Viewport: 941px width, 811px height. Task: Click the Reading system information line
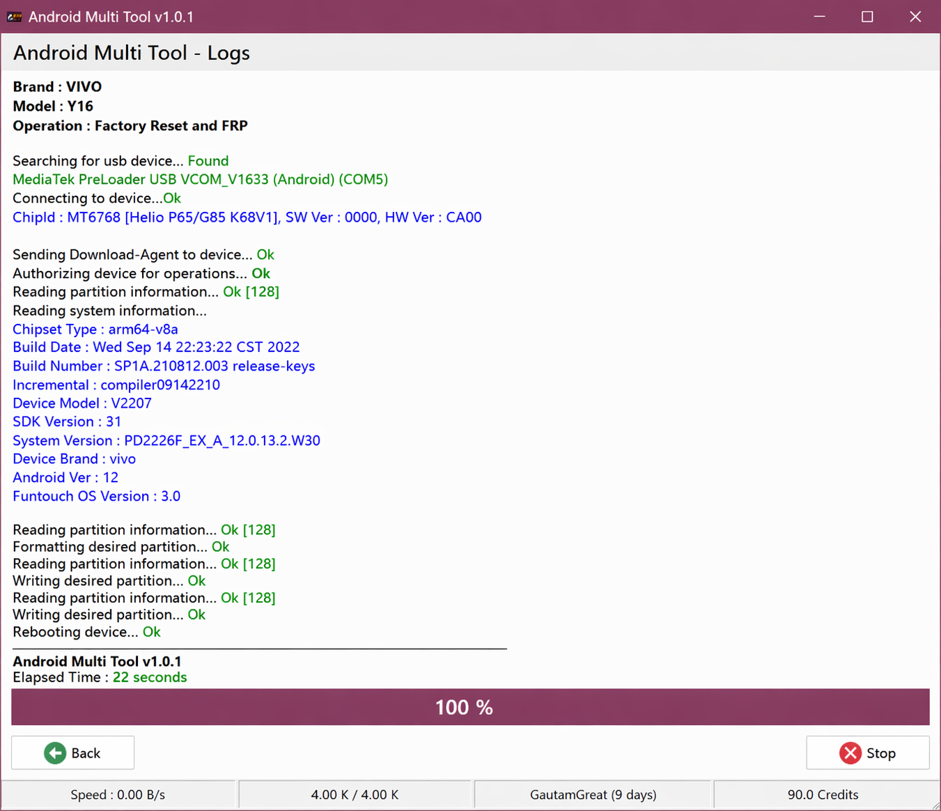pyautogui.click(x=109, y=311)
